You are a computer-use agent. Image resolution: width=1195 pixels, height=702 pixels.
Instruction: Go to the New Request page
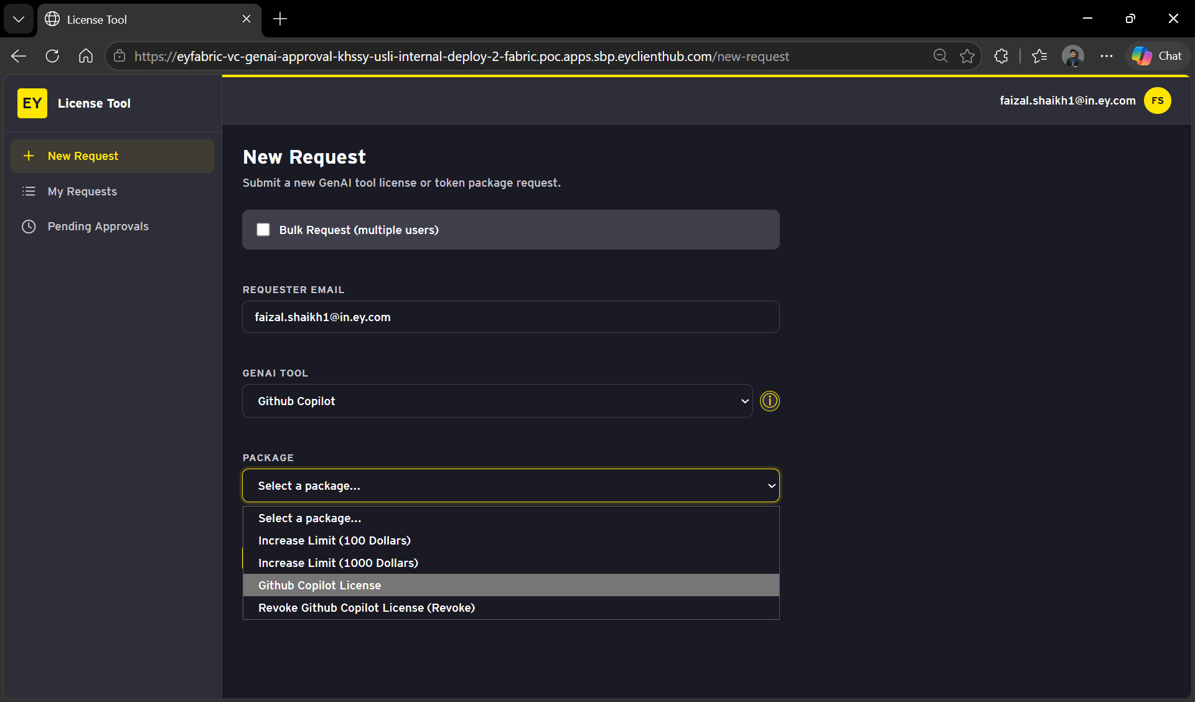pos(113,156)
